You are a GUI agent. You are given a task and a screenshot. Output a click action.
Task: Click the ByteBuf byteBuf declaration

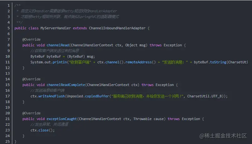[x=46, y=56]
